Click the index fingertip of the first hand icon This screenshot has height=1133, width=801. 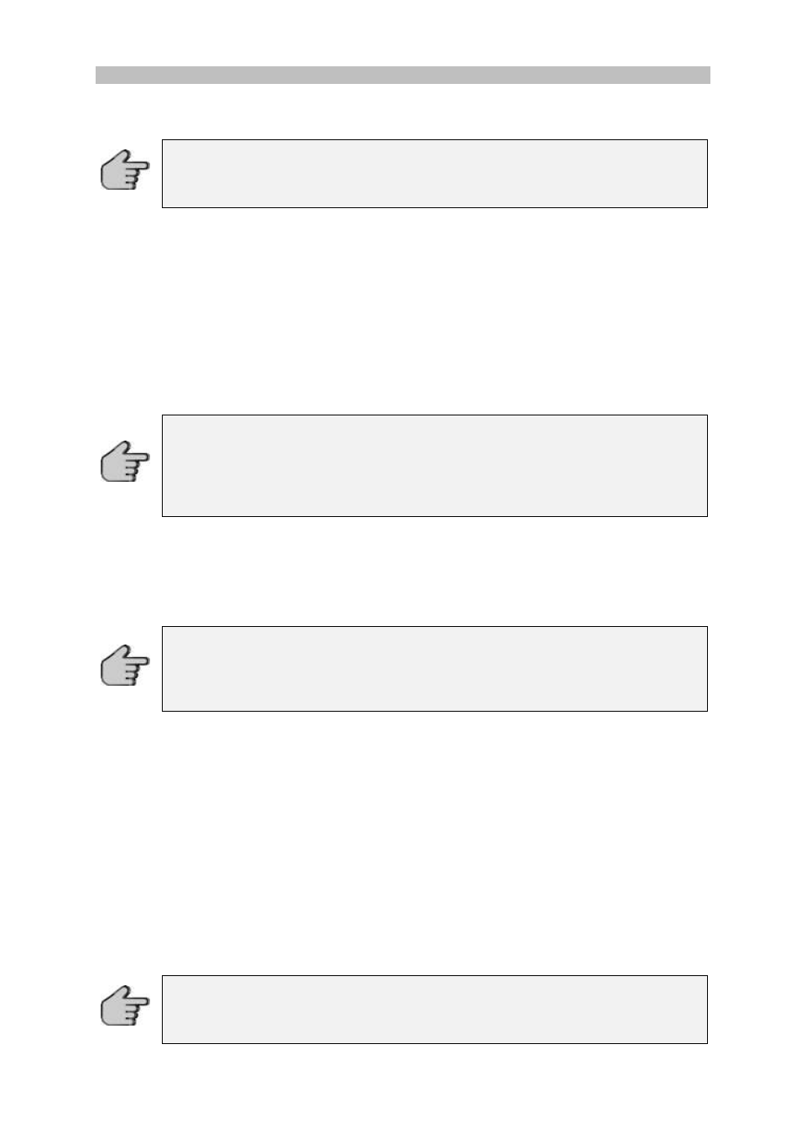[146, 164]
